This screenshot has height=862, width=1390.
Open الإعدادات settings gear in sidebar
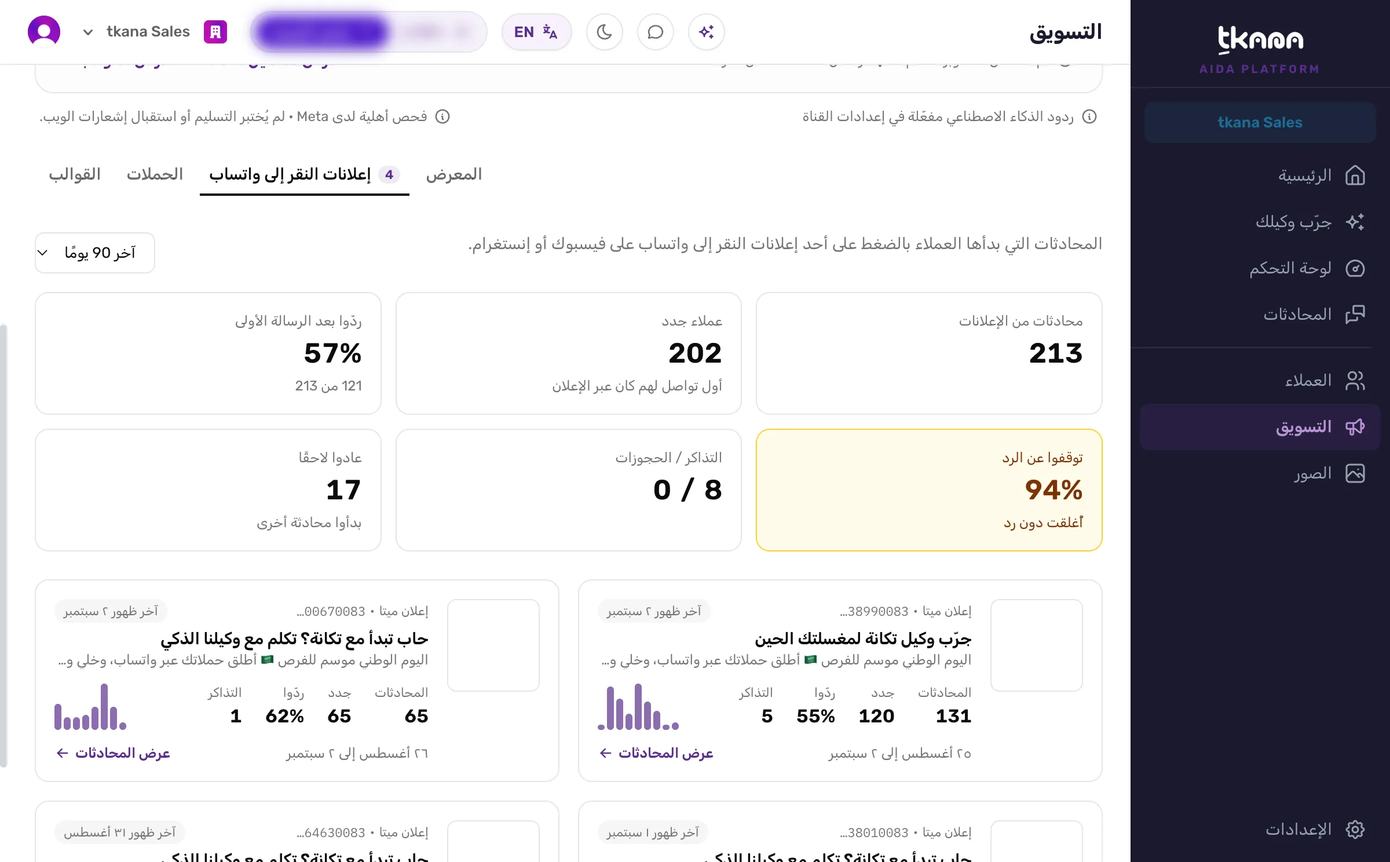pos(1260,830)
